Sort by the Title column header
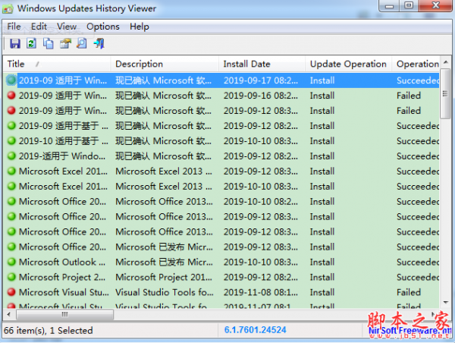This screenshot has height=343, width=455. pyautogui.click(x=57, y=64)
